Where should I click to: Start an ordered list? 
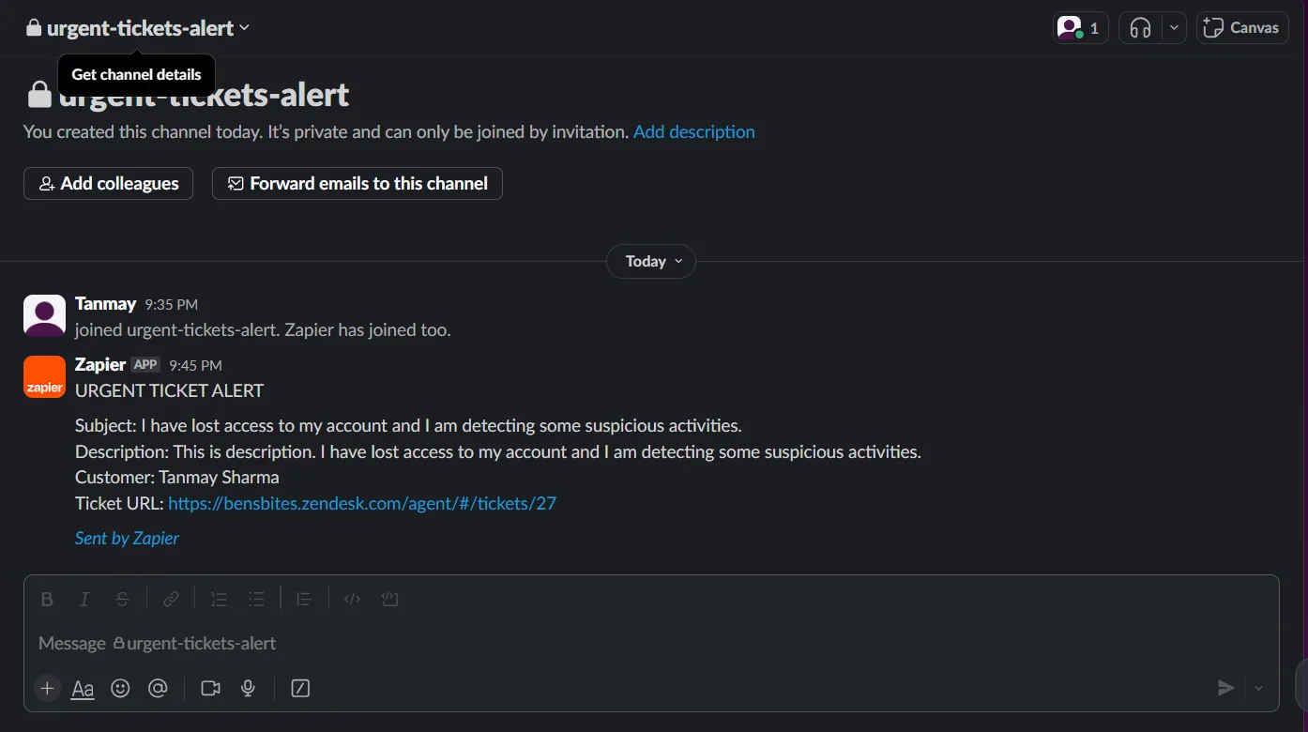220,599
